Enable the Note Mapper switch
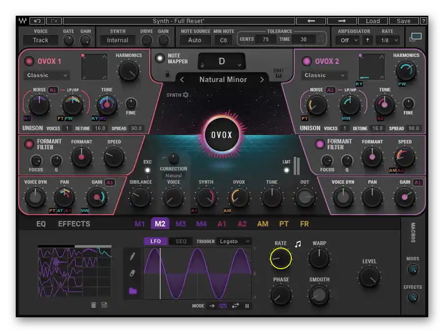444x333 pixels. point(160,58)
